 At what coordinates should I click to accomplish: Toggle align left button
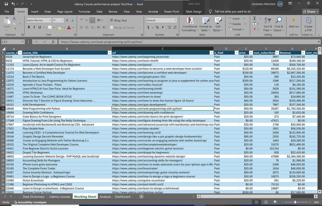click(82, 27)
